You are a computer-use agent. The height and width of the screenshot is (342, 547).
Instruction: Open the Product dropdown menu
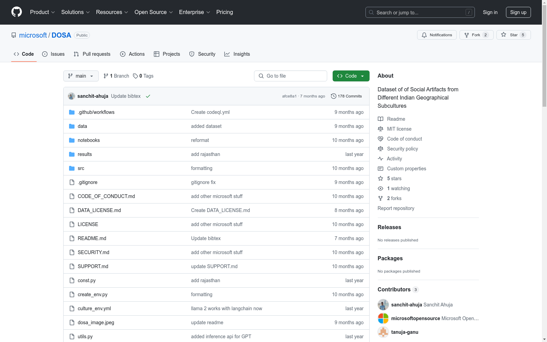coord(42,12)
